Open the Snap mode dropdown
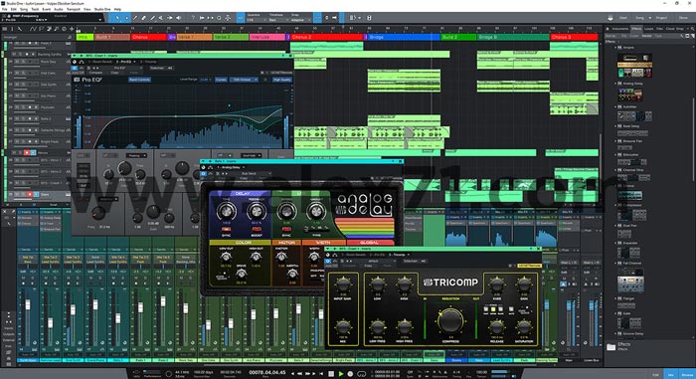 tap(301, 20)
